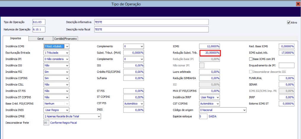The image size is (301, 139).
Task: Expand the Incidência PIS dropdown
Action: [56, 72]
